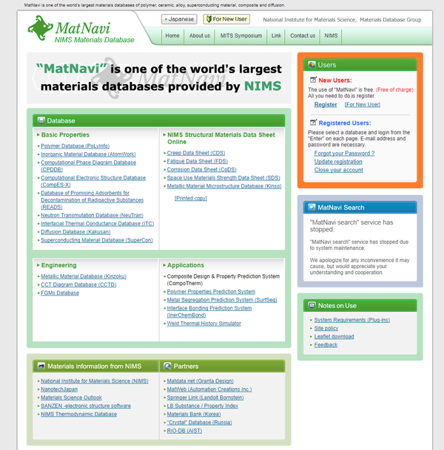Open SANZEN electronic structure software link
444x450 pixels.
86,406
